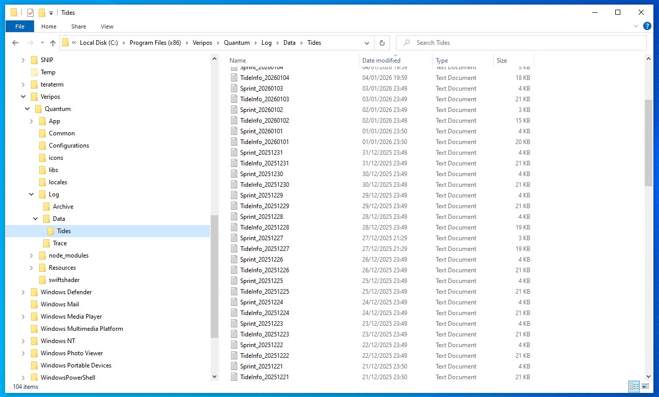Click Program Files (x86) in the address path

click(x=155, y=43)
